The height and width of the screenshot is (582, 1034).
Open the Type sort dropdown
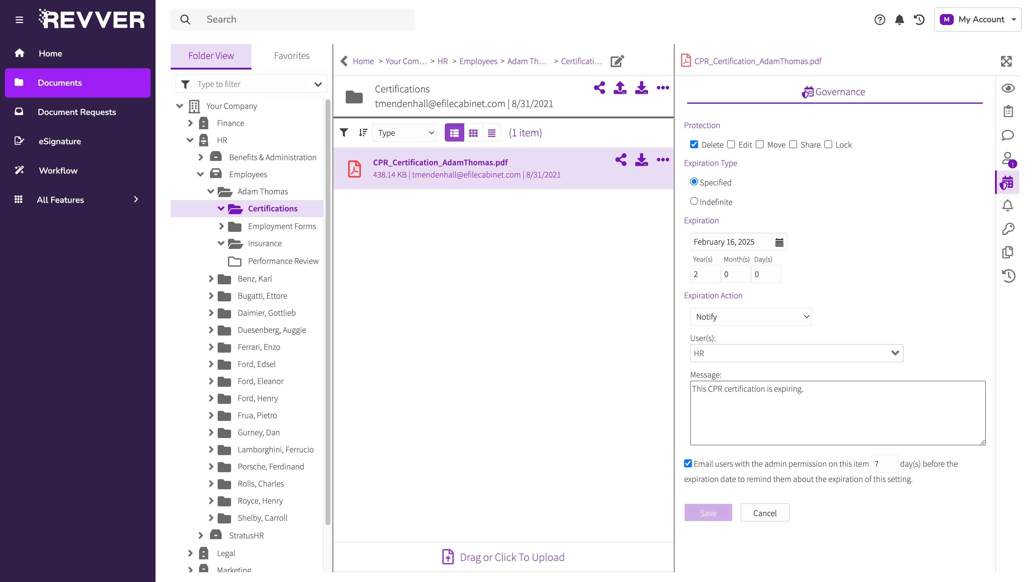point(405,133)
